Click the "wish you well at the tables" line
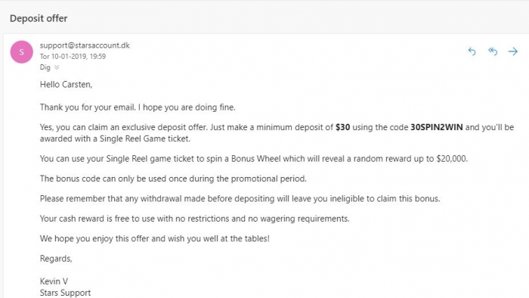 click(154, 238)
